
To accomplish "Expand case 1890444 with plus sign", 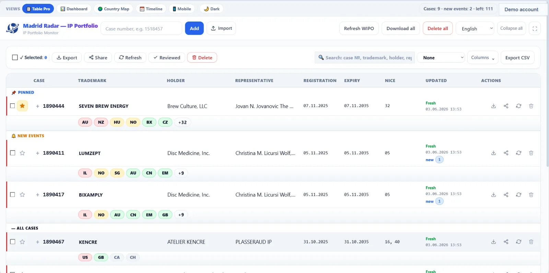I will (37, 106).
